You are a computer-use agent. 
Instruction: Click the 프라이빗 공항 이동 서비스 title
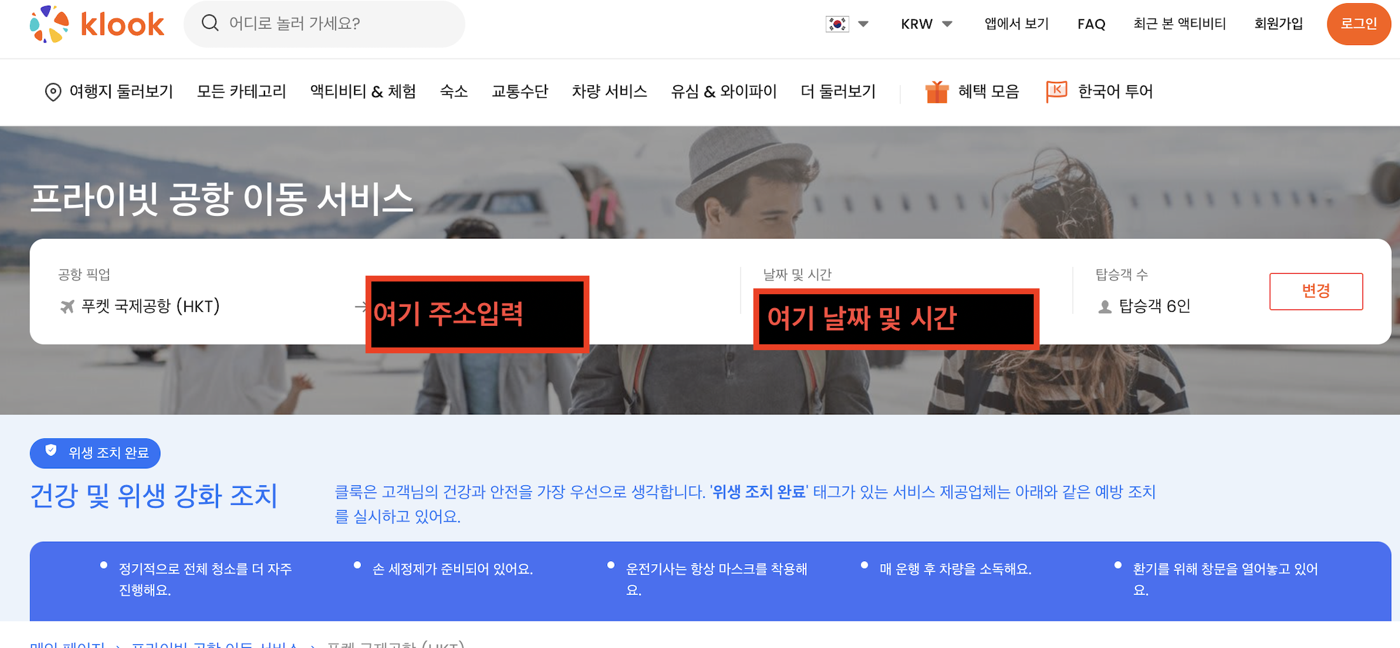click(222, 198)
